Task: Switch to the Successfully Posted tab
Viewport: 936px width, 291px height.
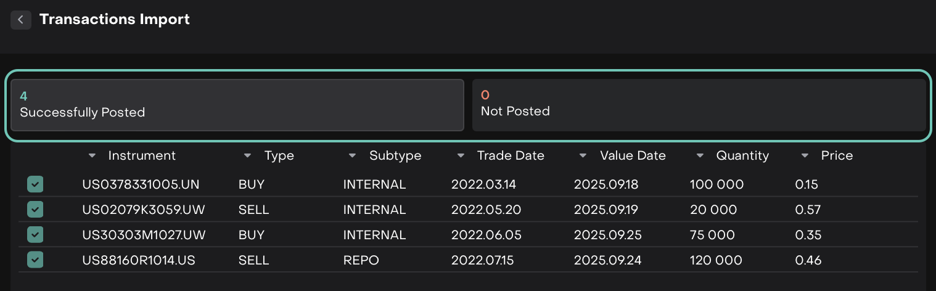Action: coord(237,105)
